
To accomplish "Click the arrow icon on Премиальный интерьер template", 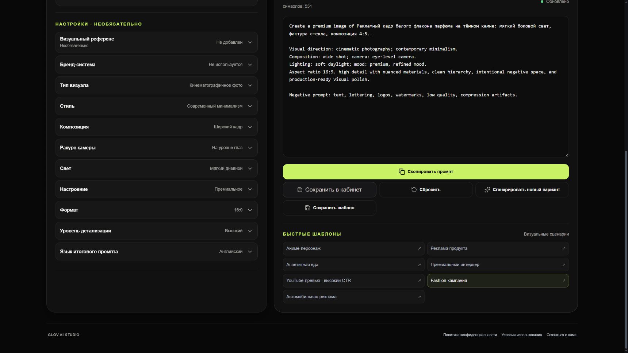I will pyautogui.click(x=564, y=265).
